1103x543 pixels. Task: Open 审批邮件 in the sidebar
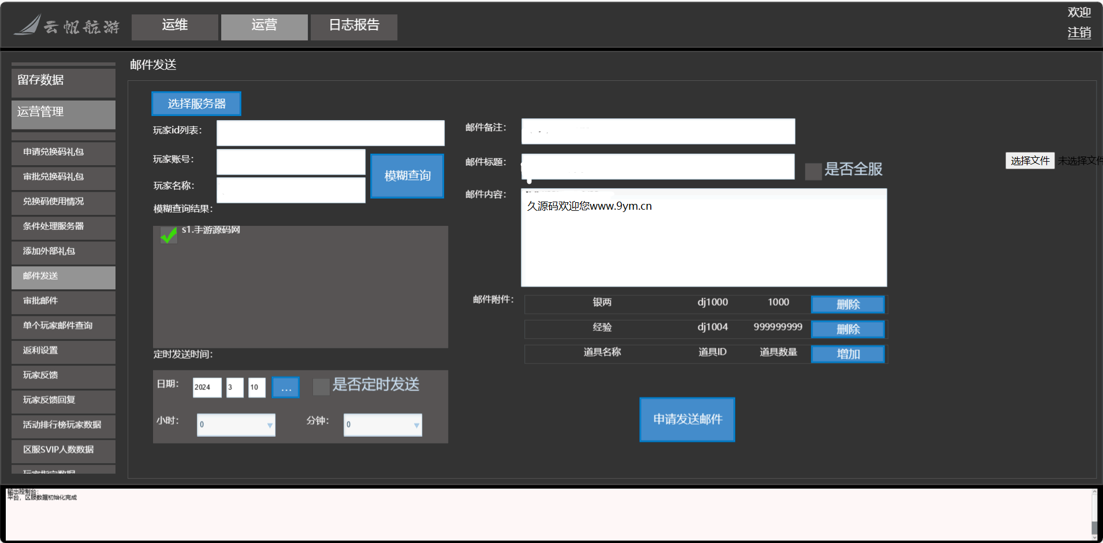64,301
